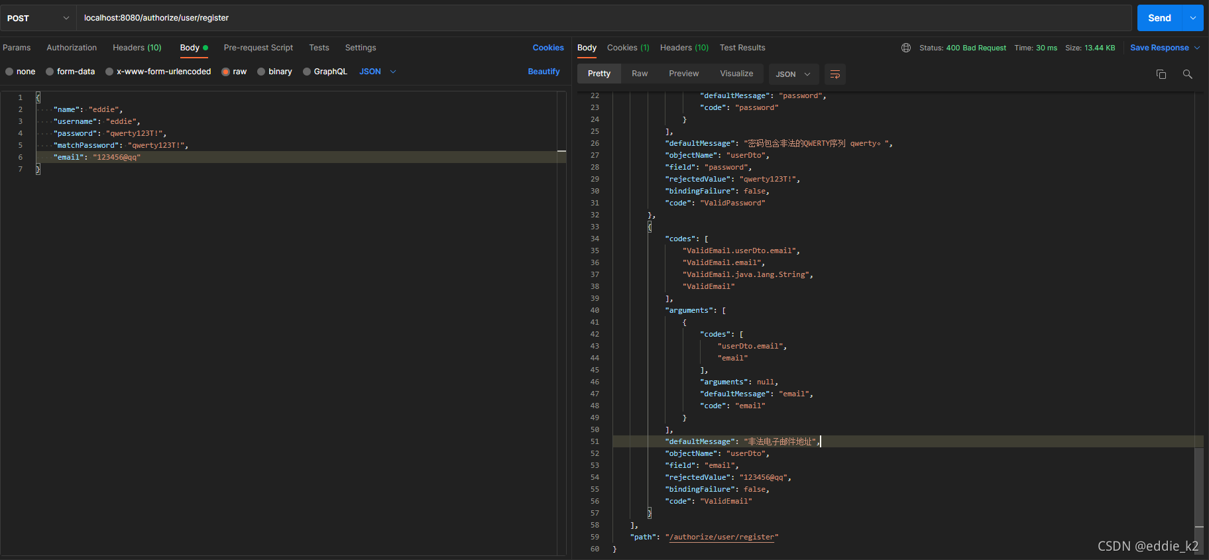Select the response Body tab
The image size is (1209, 560).
(x=587, y=48)
